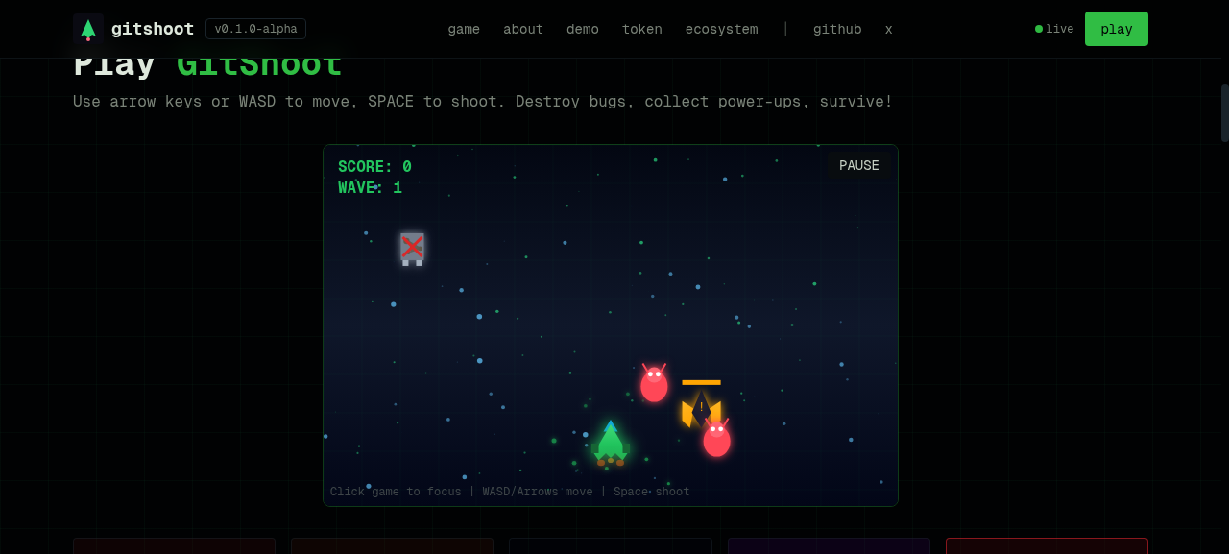The image size is (1229, 554).
Task: Click the instructions text about arrow keys
Action: coord(483,102)
